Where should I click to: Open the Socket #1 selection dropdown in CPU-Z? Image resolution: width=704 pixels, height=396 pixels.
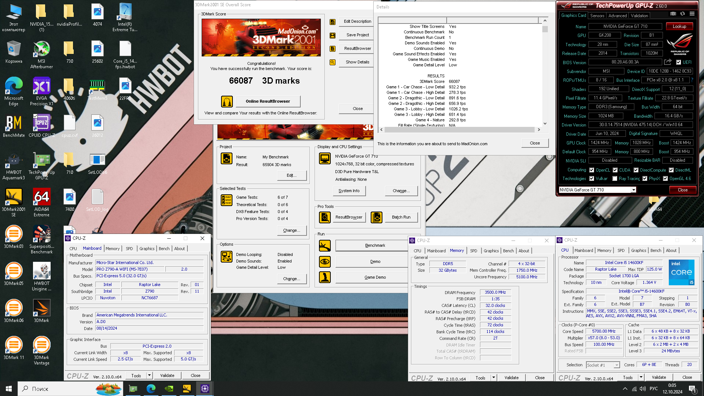point(603,365)
